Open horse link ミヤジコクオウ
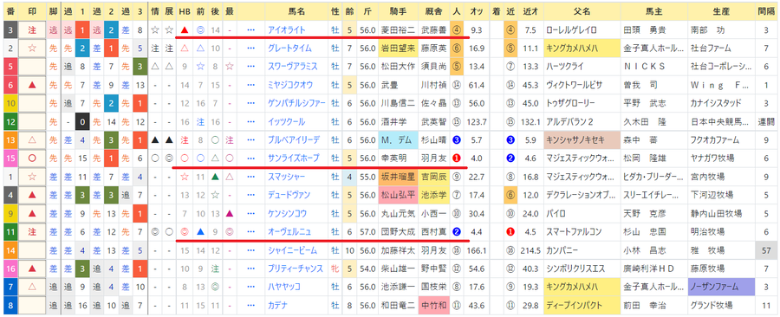Viewport: 780px width, 317px height. (x=290, y=85)
